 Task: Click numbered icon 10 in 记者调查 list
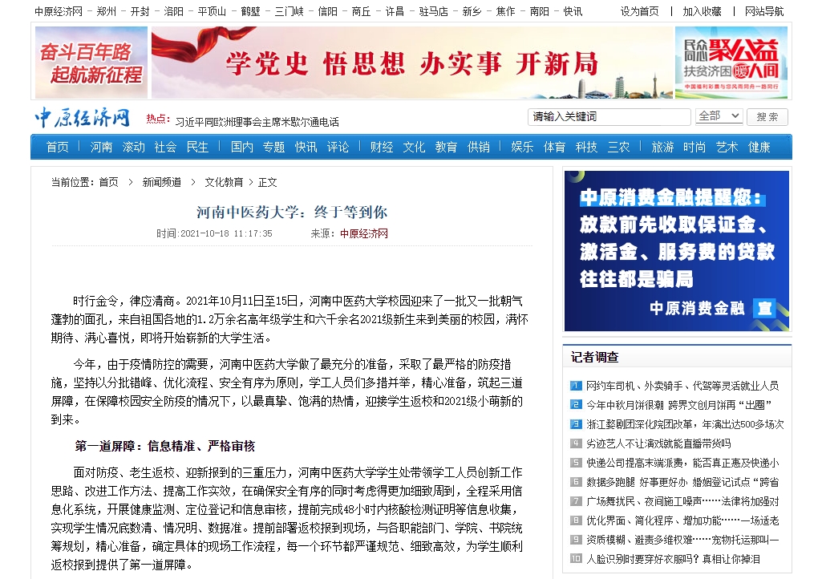(x=575, y=559)
